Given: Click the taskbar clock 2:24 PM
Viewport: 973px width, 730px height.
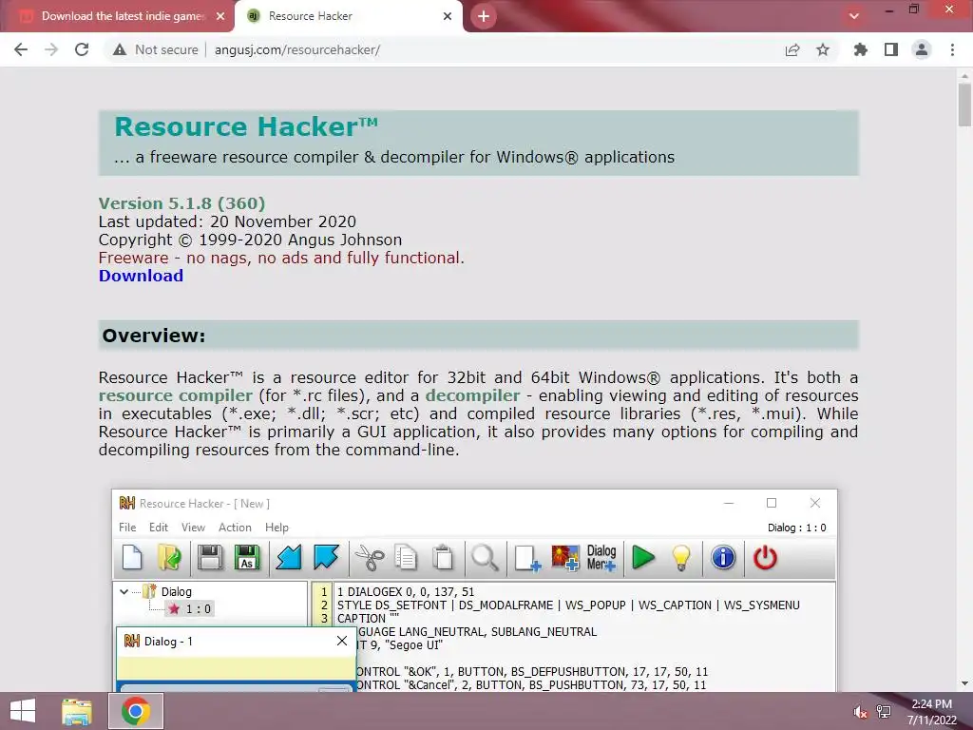Looking at the screenshot, I should (x=931, y=704).
